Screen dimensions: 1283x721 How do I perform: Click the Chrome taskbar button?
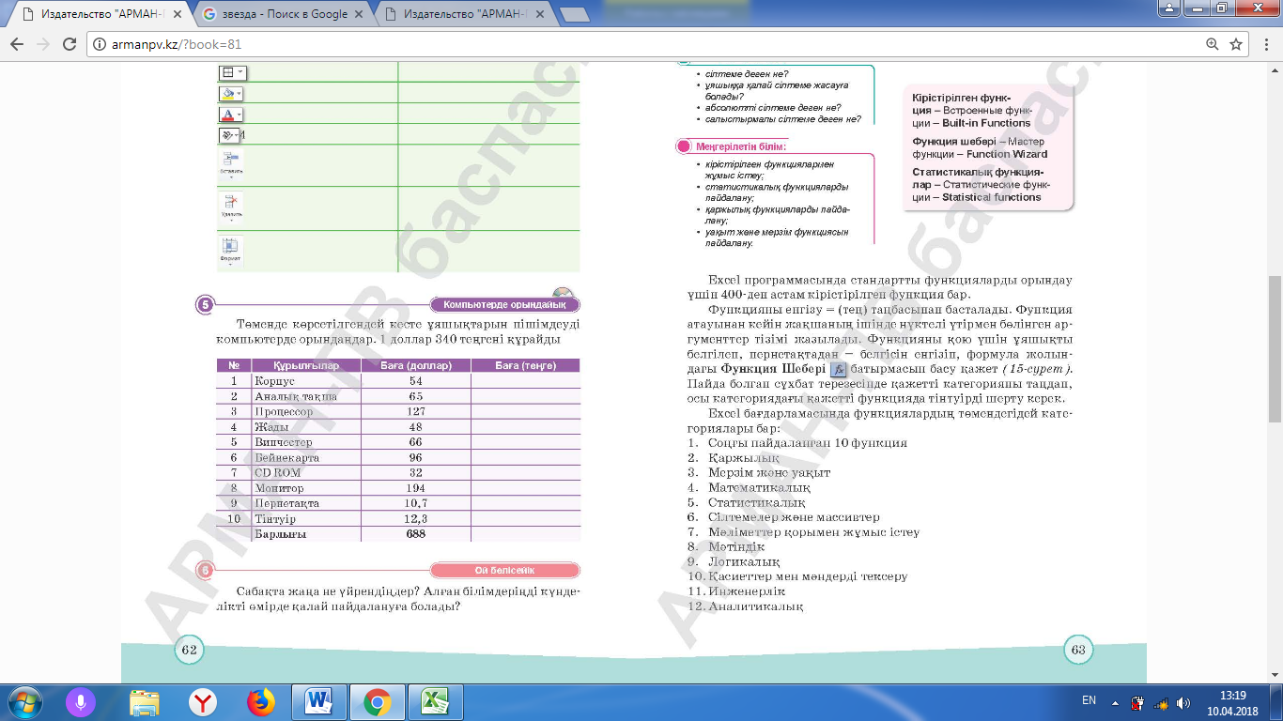click(378, 701)
